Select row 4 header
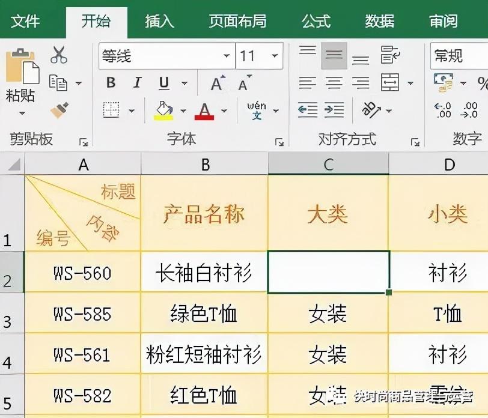The image size is (488, 418). tap(12, 353)
